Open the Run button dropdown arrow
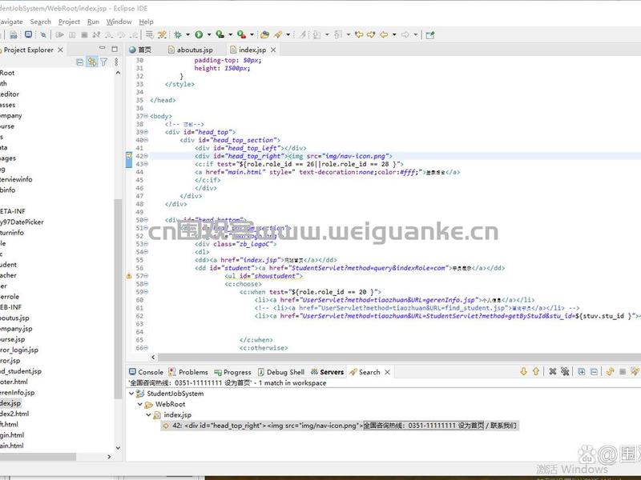This screenshot has height=480, width=641. (x=209, y=34)
